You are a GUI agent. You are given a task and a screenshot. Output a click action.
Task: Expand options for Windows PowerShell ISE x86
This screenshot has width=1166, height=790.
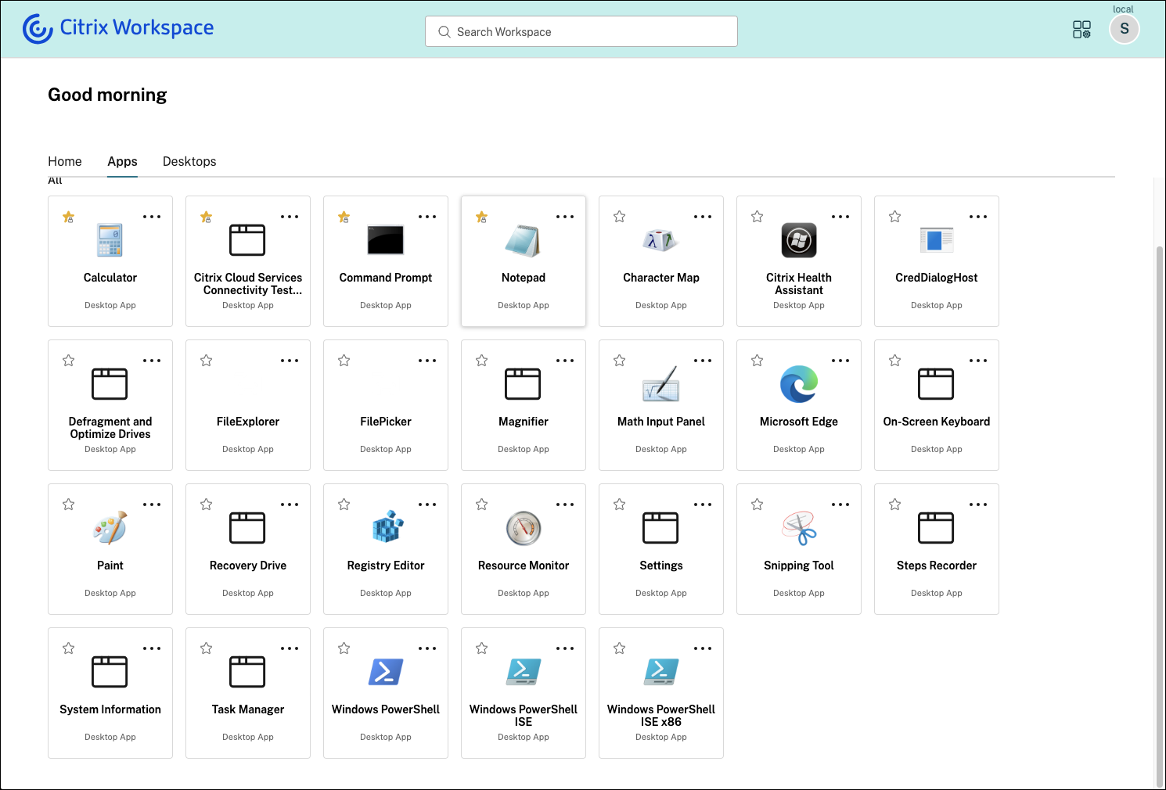703,648
